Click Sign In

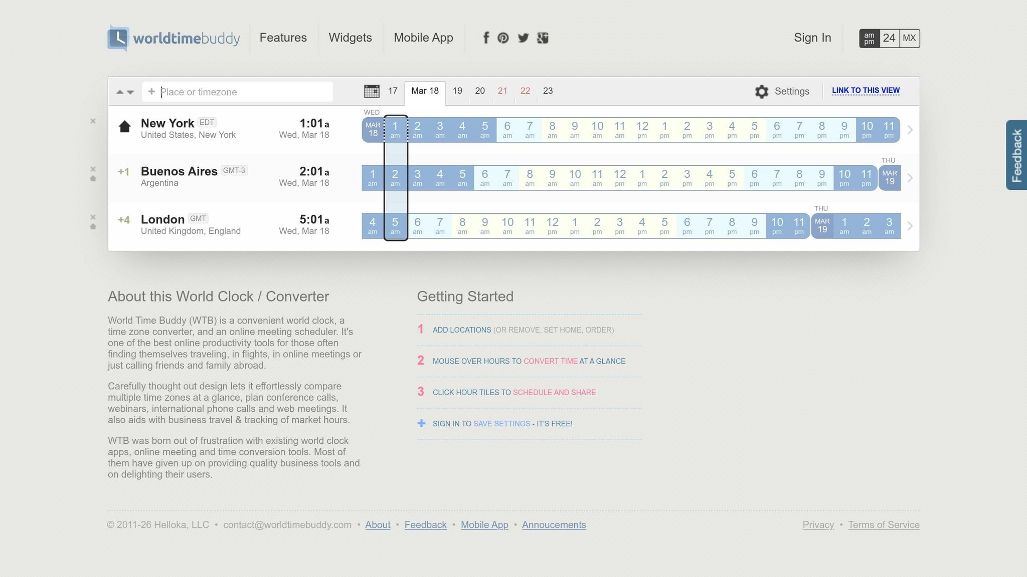[x=812, y=38]
